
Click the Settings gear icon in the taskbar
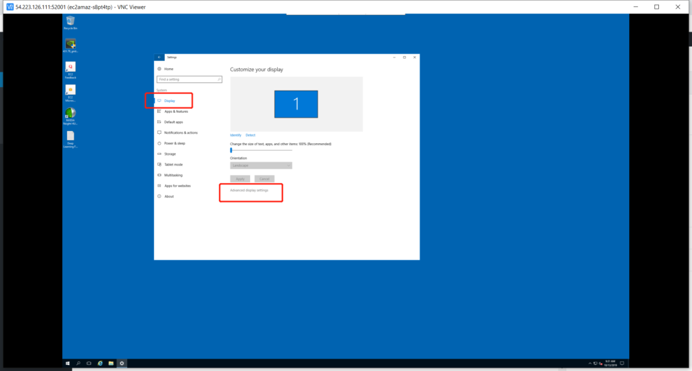(x=122, y=364)
